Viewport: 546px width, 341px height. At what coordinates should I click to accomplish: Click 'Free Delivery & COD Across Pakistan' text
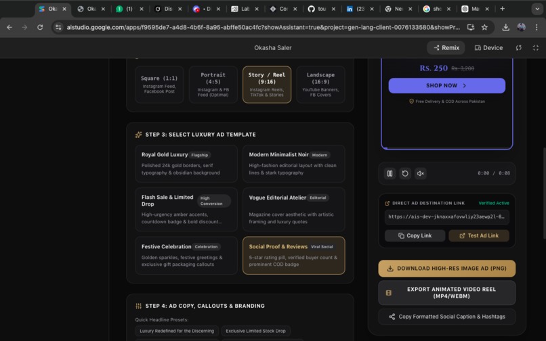tap(450, 101)
